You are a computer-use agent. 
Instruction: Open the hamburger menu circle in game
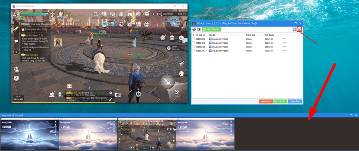click(182, 38)
